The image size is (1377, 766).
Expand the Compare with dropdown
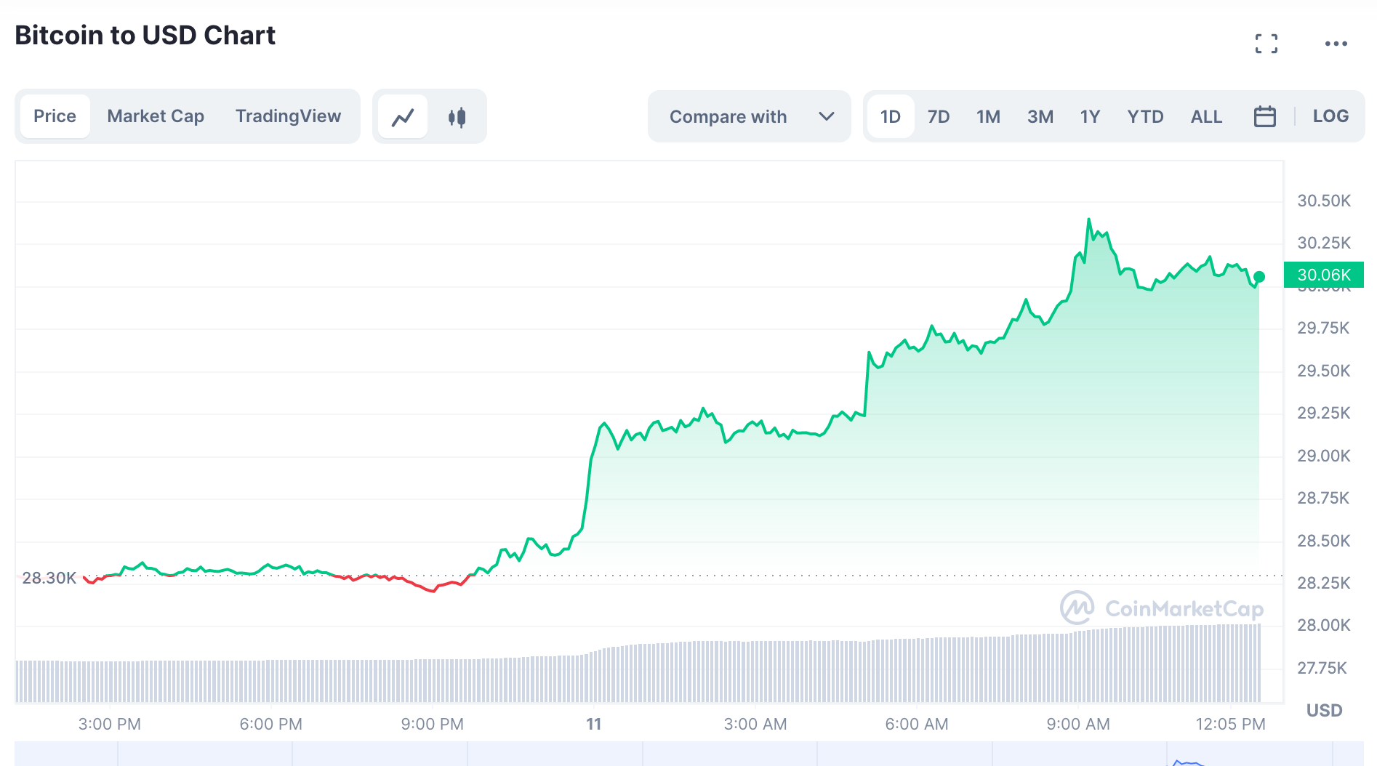point(749,116)
